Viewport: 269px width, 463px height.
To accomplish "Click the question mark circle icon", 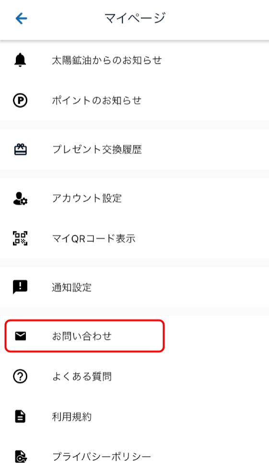I will 20,377.
